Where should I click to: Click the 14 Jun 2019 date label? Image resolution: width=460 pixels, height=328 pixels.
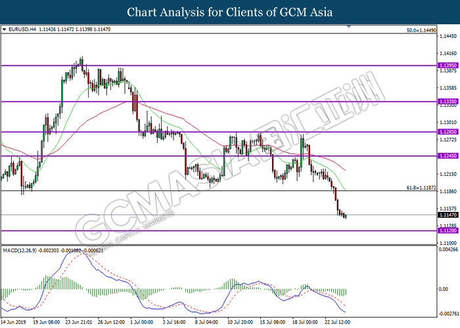(13, 322)
